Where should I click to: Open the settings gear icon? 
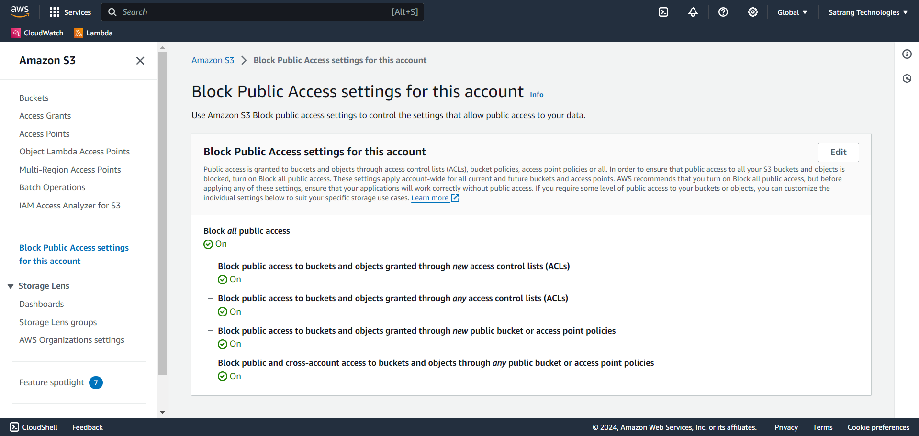click(x=753, y=12)
